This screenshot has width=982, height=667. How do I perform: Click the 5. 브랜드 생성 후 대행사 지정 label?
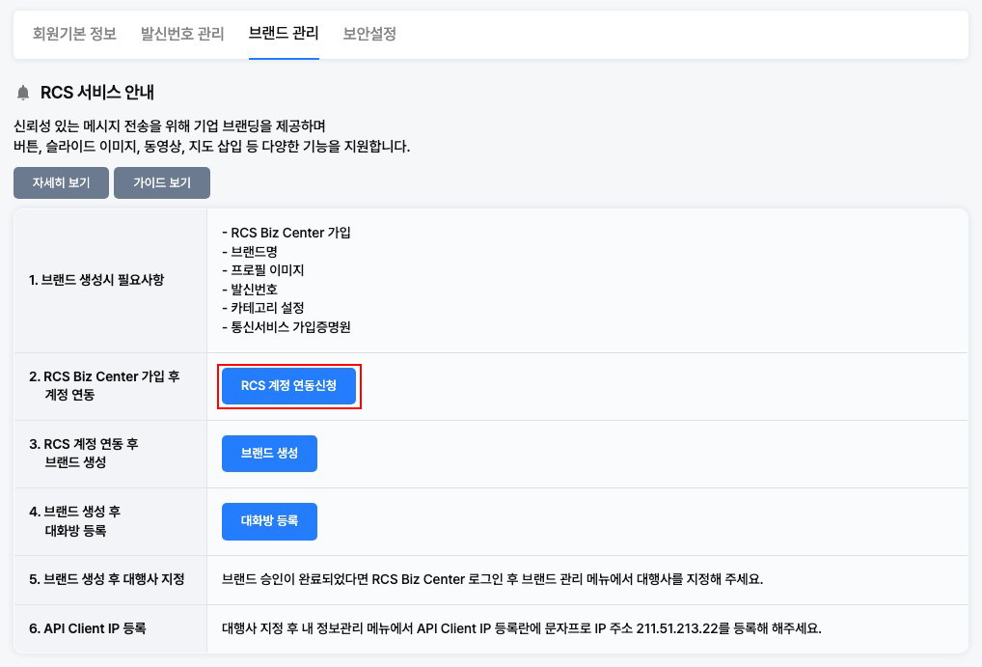pos(106,580)
